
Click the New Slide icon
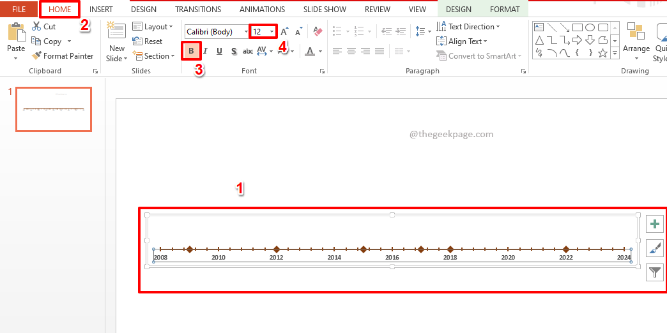116,34
